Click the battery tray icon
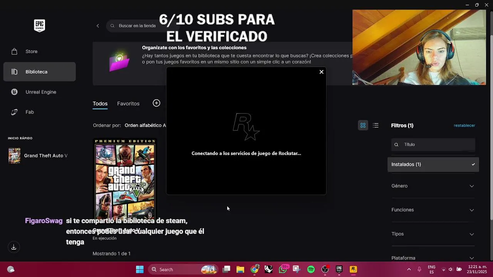This screenshot has width=493, height=277. (459, 270)
